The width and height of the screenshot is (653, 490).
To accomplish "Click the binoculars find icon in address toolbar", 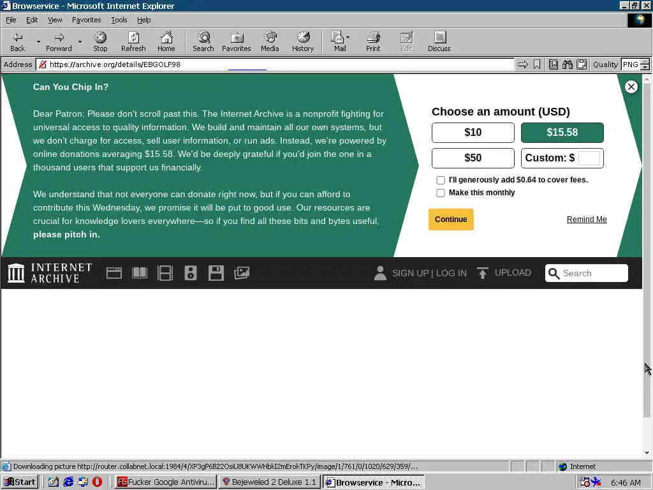I will pos(567,64).
